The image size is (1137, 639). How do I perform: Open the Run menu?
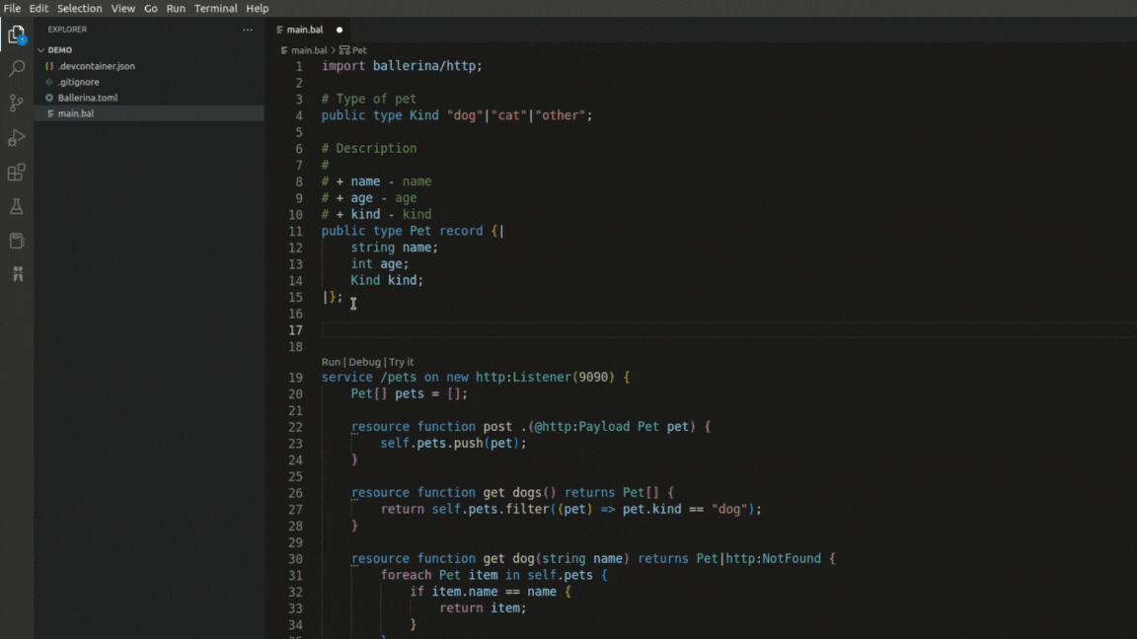(x=176, y=9)
